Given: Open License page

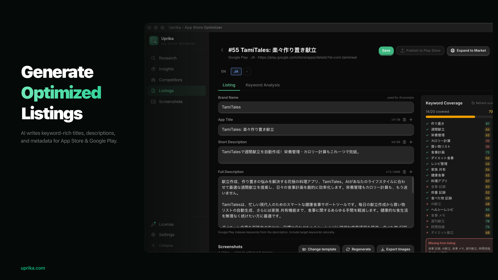Looking at the screenshot, I should point(166,224).
